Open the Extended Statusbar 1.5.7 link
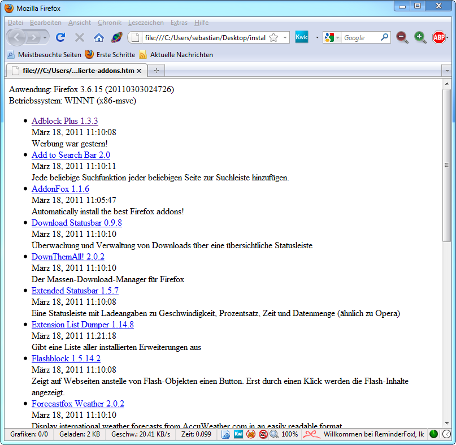 [x=75, y=291]
